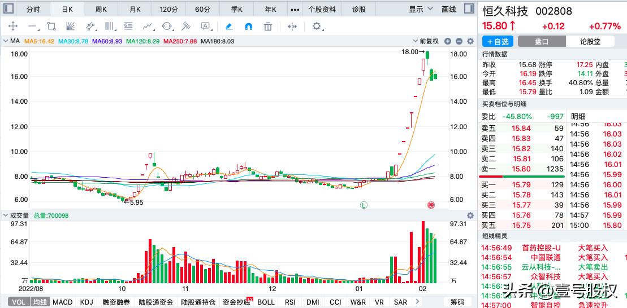Click the red 榜 marker on chart
The width and height of the screenshot is (627, 308).
431,205
